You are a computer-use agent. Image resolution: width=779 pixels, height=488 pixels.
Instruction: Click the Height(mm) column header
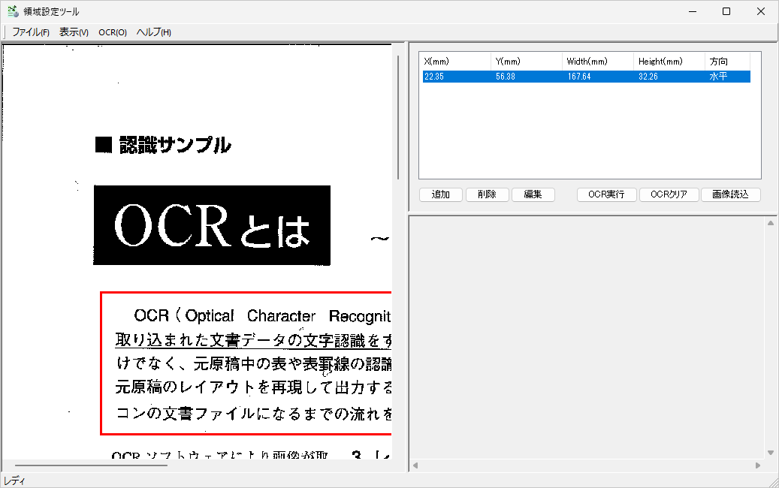pyautogui.click(x=669, y=62)
